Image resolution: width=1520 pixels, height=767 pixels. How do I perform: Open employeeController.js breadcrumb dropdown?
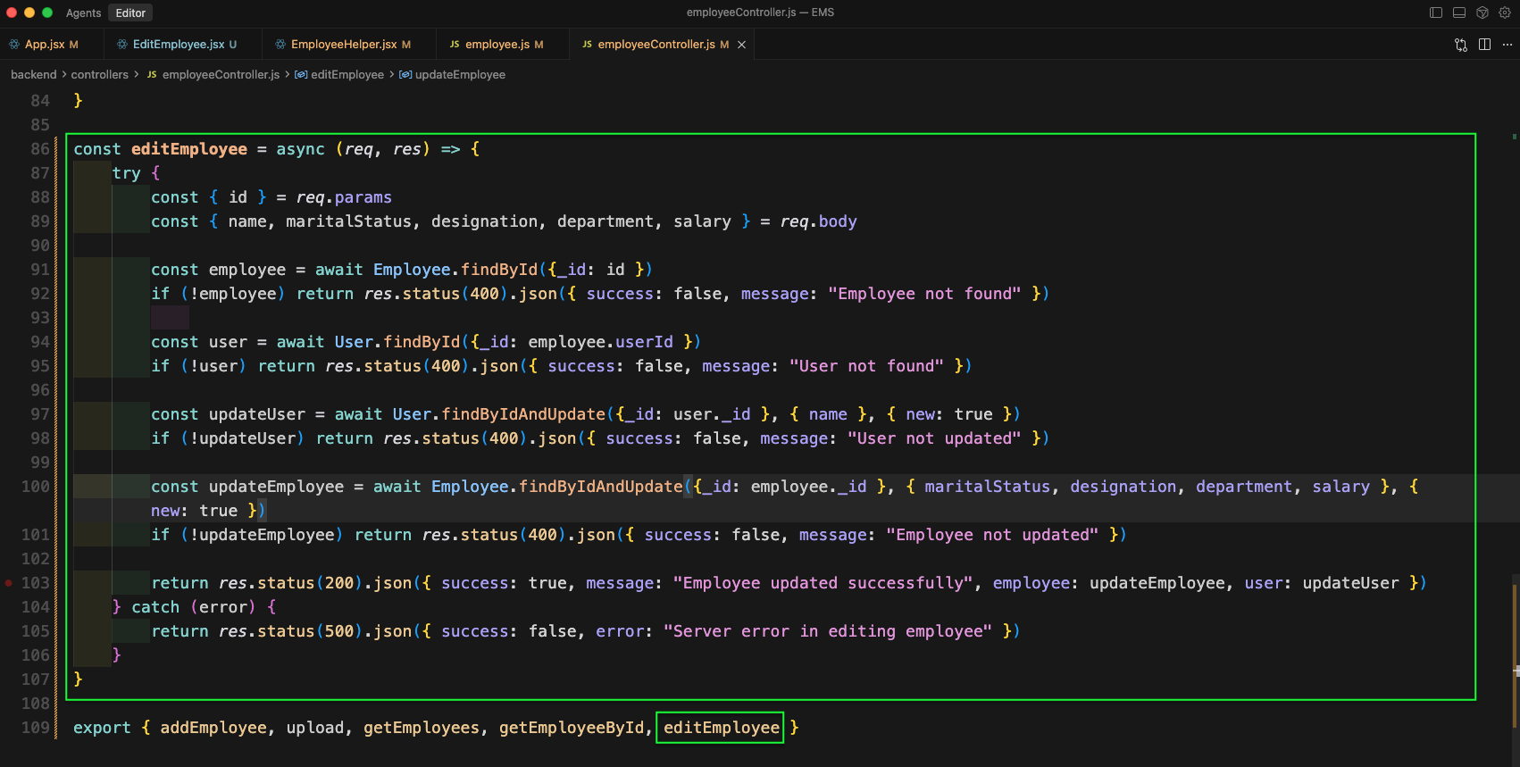[221, 75]
